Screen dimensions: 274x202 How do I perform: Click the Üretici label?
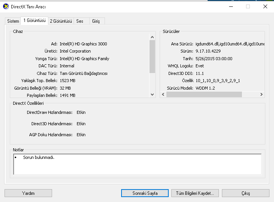(51, 51)
